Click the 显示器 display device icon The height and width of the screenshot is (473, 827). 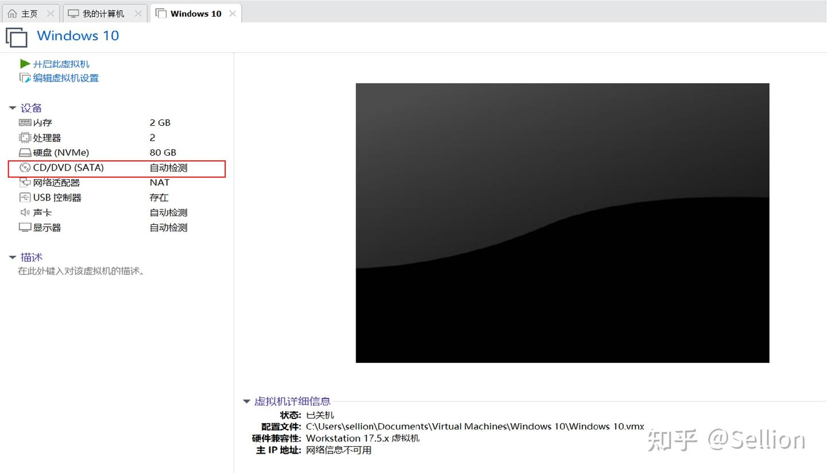[x=25, y=227]
